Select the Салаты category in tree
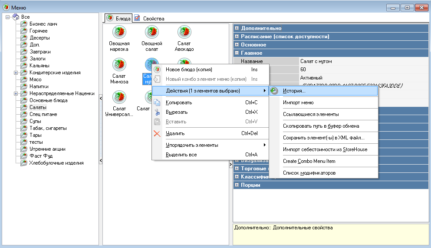The image size is (431, 248). 38,107
